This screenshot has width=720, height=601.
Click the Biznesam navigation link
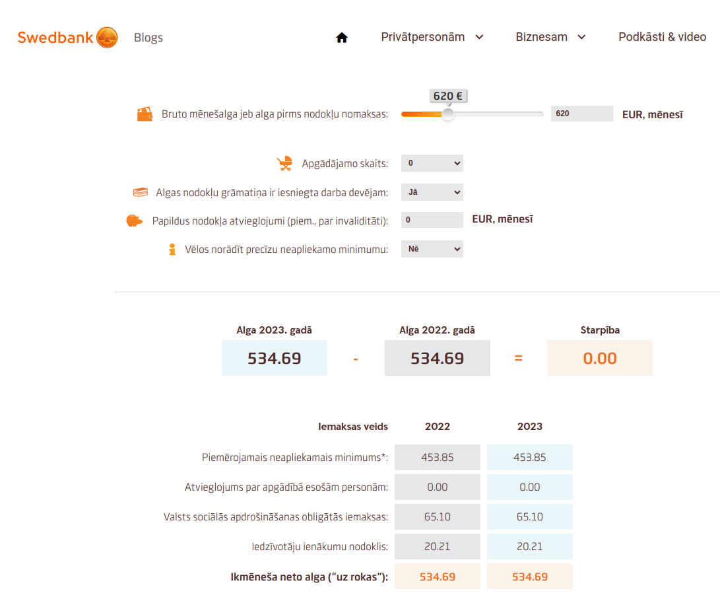coord(541,37)
